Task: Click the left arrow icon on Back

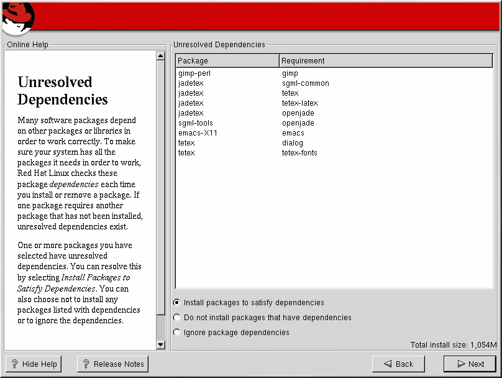Action: (388, 364)
